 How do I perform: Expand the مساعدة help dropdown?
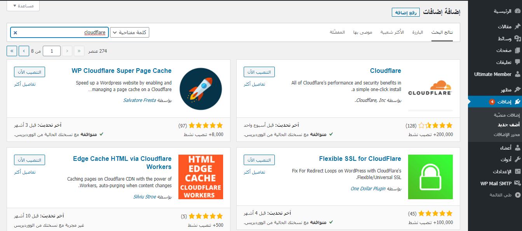tap(23, 6)
